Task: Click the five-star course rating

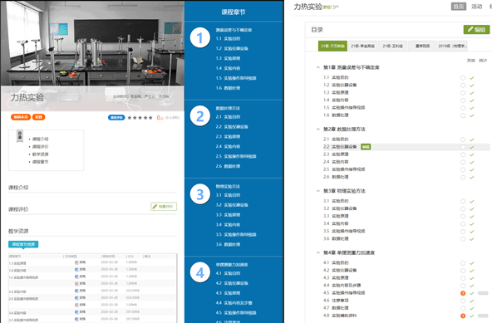Action: coord(140,118)
